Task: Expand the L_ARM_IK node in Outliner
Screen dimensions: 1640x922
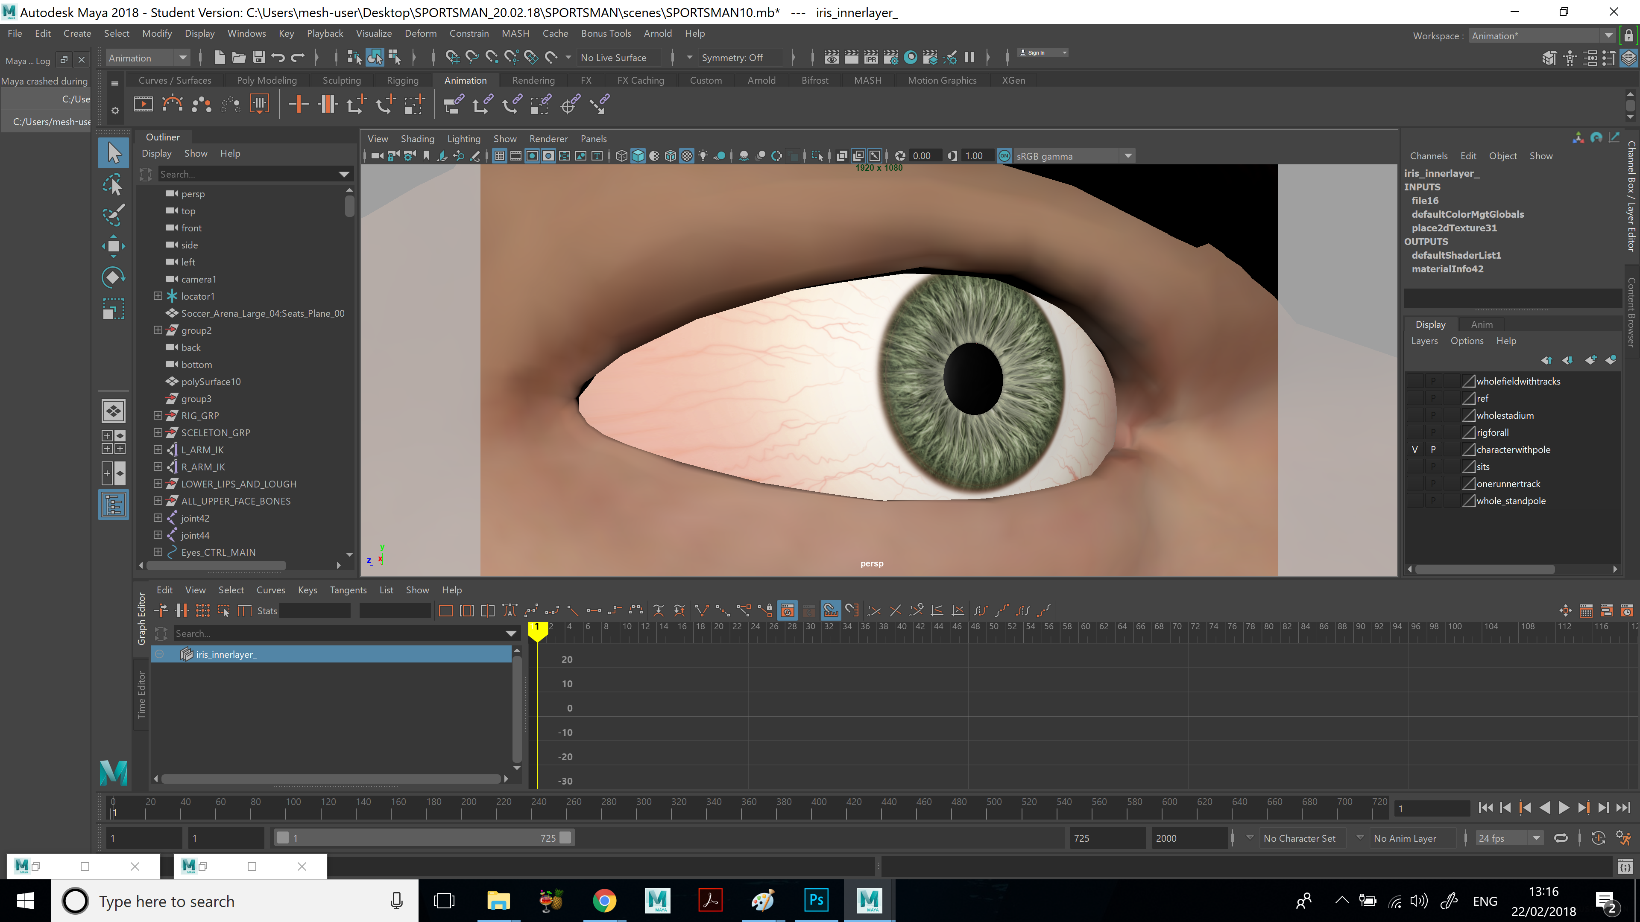Action: (158, 450)
